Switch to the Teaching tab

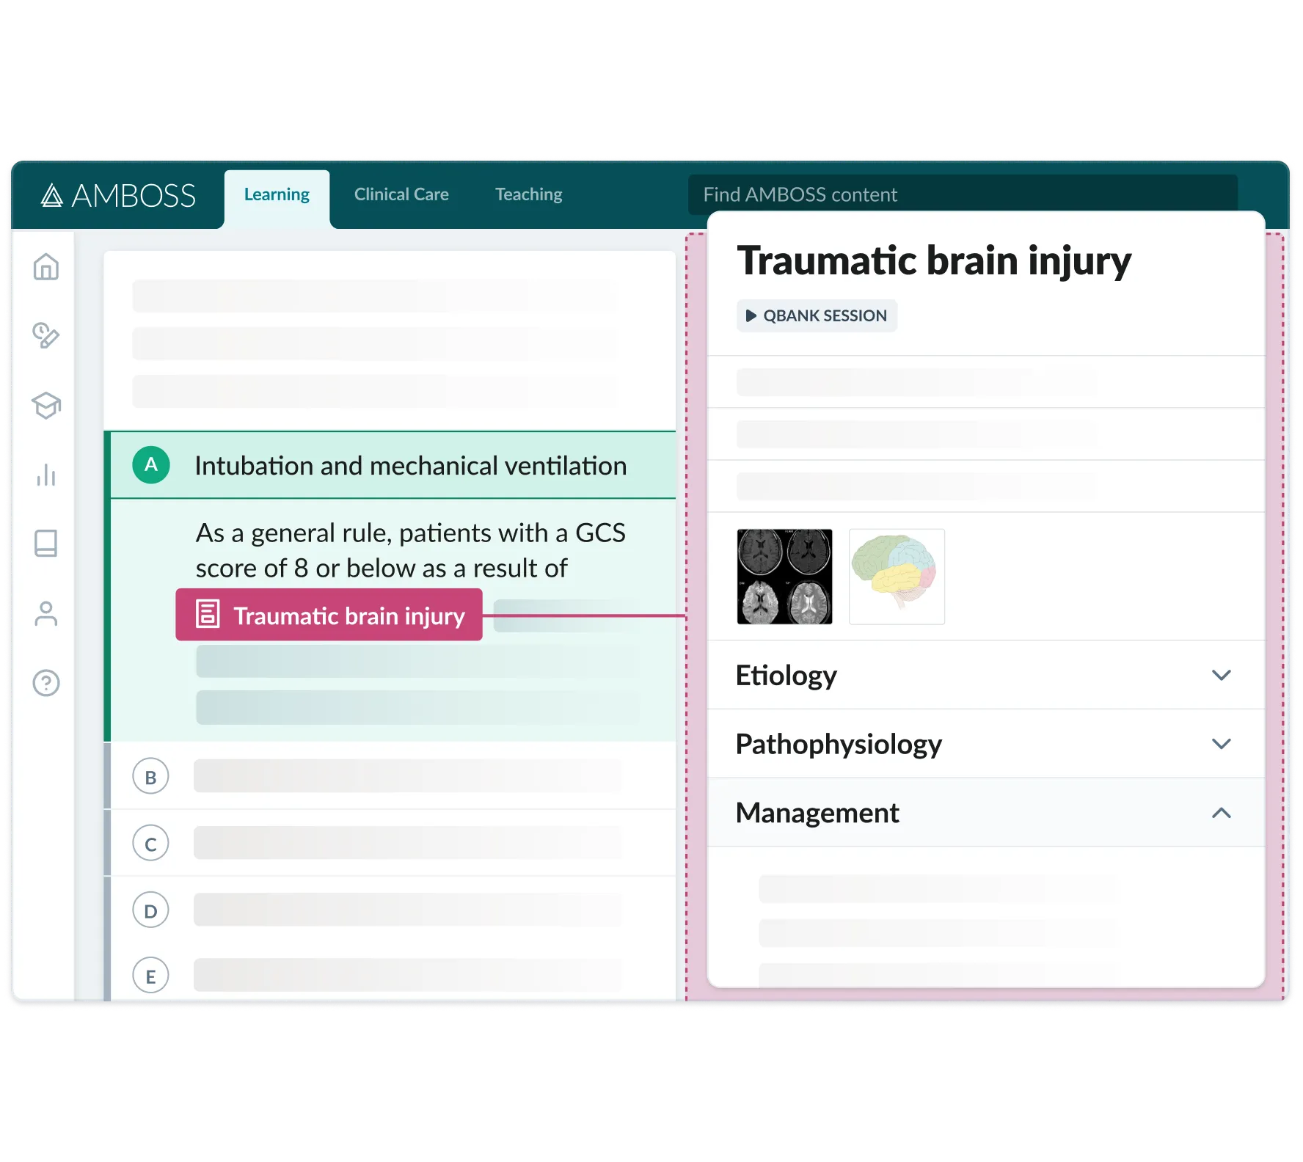pos(528,195)
